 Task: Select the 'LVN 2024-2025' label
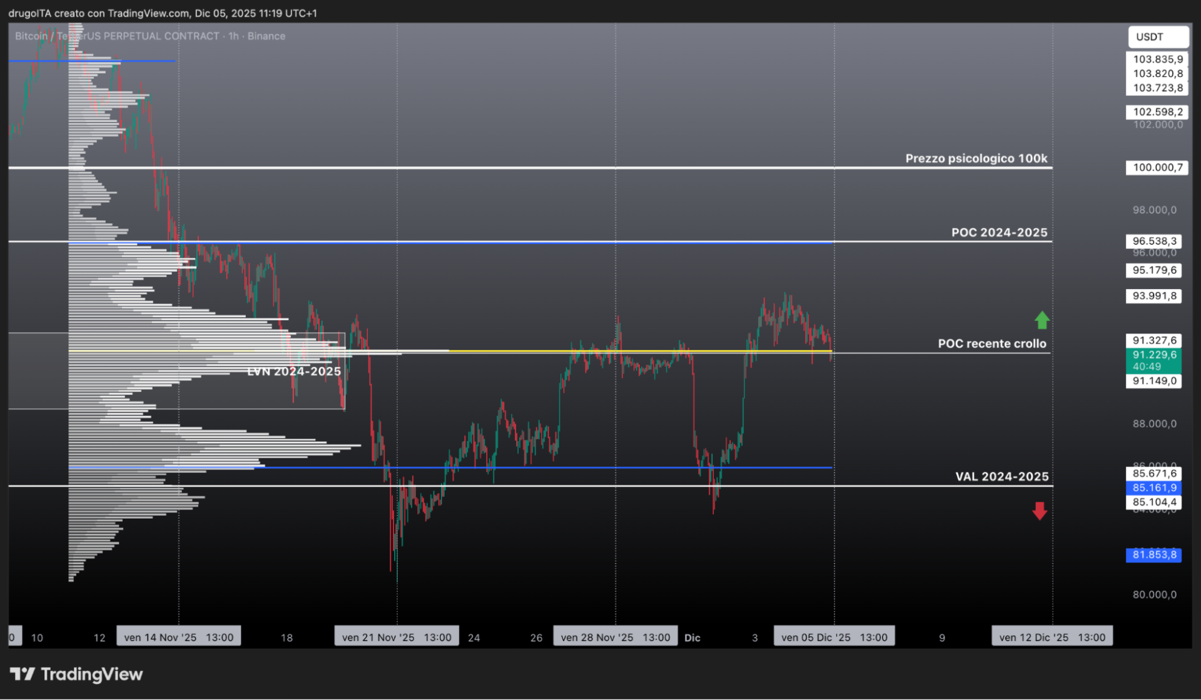click(x=294, y=372)
